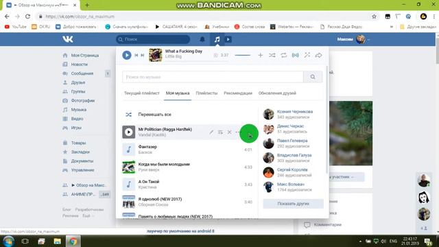This screenshot has height=247, width=439.
Task: Open Сергей Королёв audio list
Action: [x=292, y=169]
